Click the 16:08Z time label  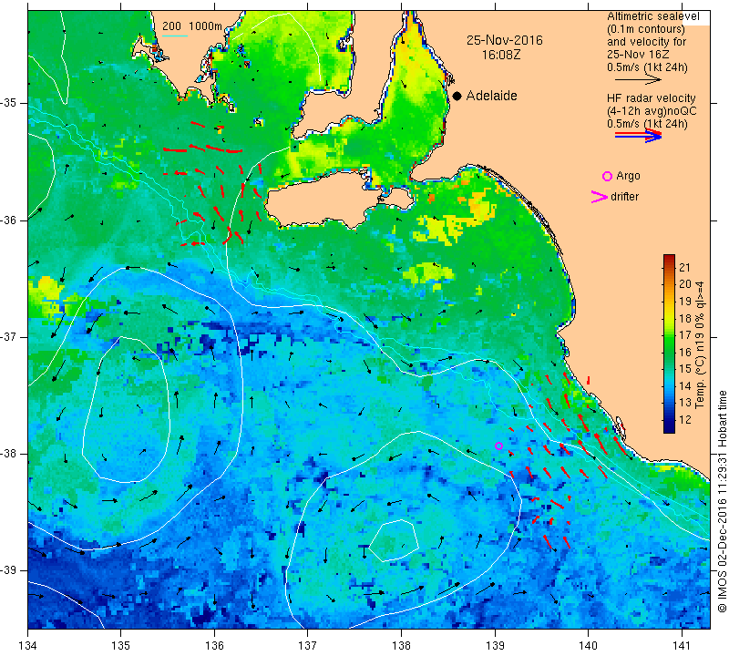(x=501, y=55)
